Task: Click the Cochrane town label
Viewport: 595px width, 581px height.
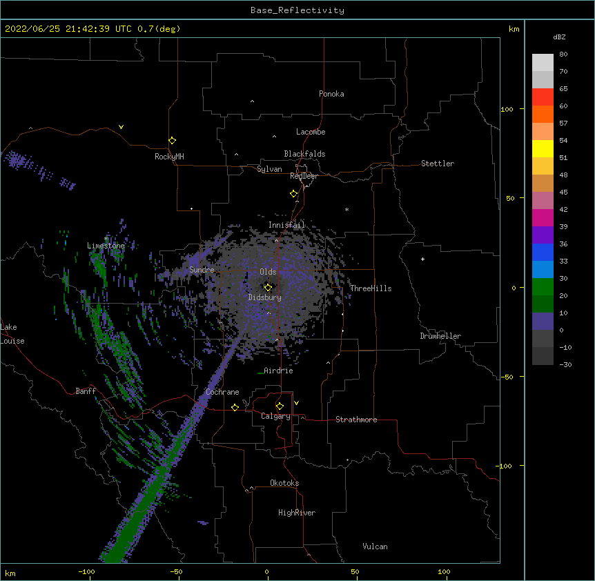Action: (x=222, y=392)
